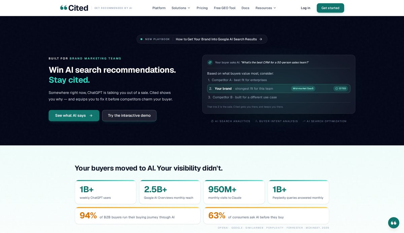Click the green dot by New Playbook

click(141, 39)
